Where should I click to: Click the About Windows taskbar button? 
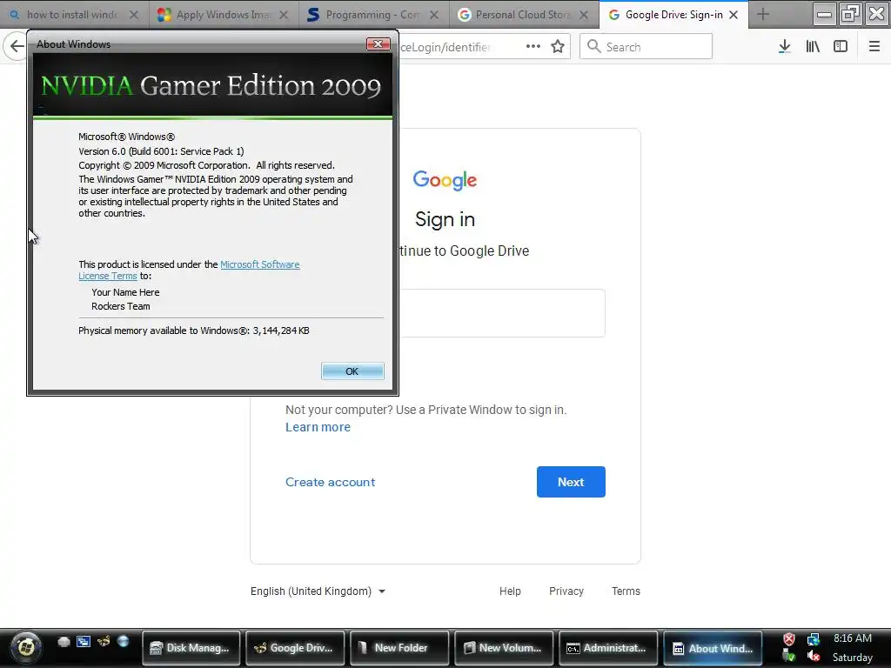(x=713, y=647)
